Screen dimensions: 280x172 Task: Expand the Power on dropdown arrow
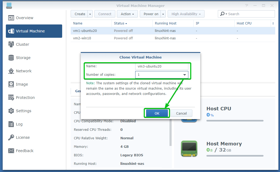click(163, 14)
